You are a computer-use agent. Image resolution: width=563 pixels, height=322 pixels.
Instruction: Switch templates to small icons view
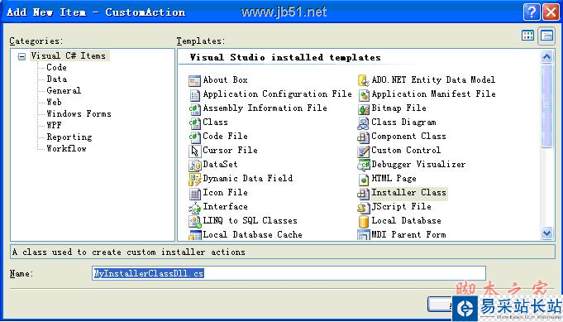(546, 36)
